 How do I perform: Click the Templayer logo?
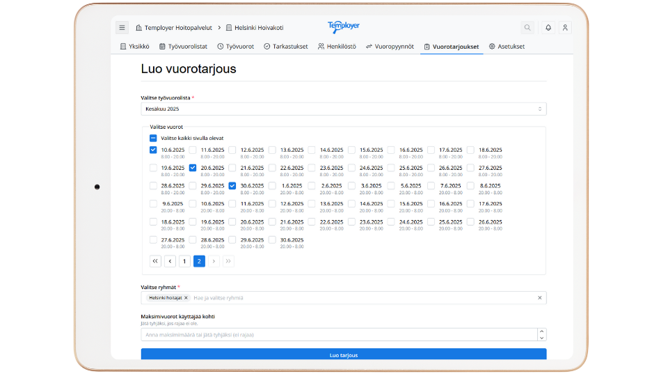pyautogui.click(x=343, y=27)
